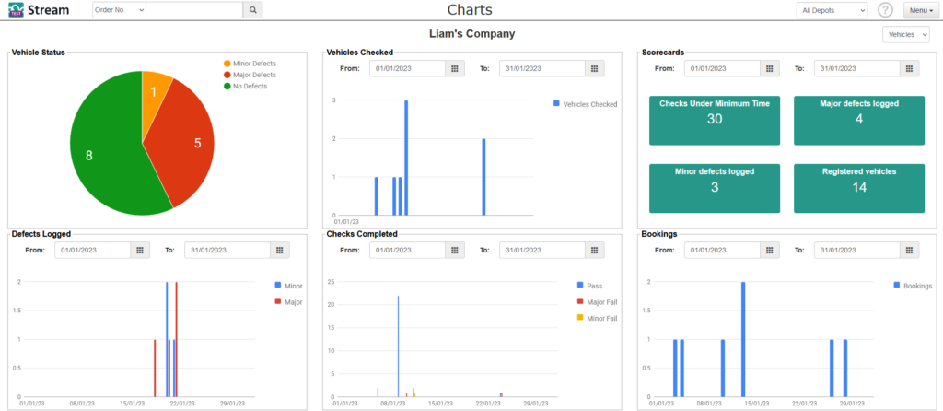Click the search magnifier icon button
The height and width of the screenshot is (411, 943).
coord(252,9)
